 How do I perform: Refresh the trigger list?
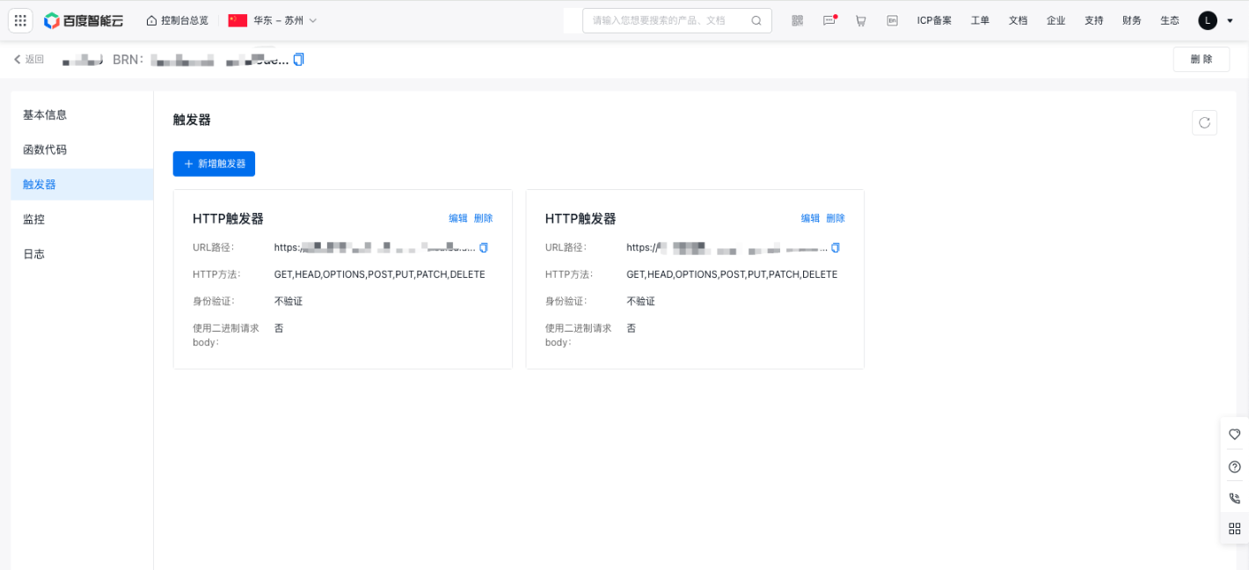(1204, 122)
